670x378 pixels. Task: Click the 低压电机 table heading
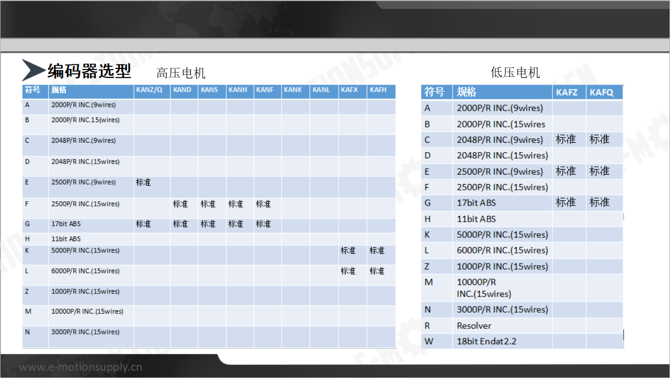[515, 72]
